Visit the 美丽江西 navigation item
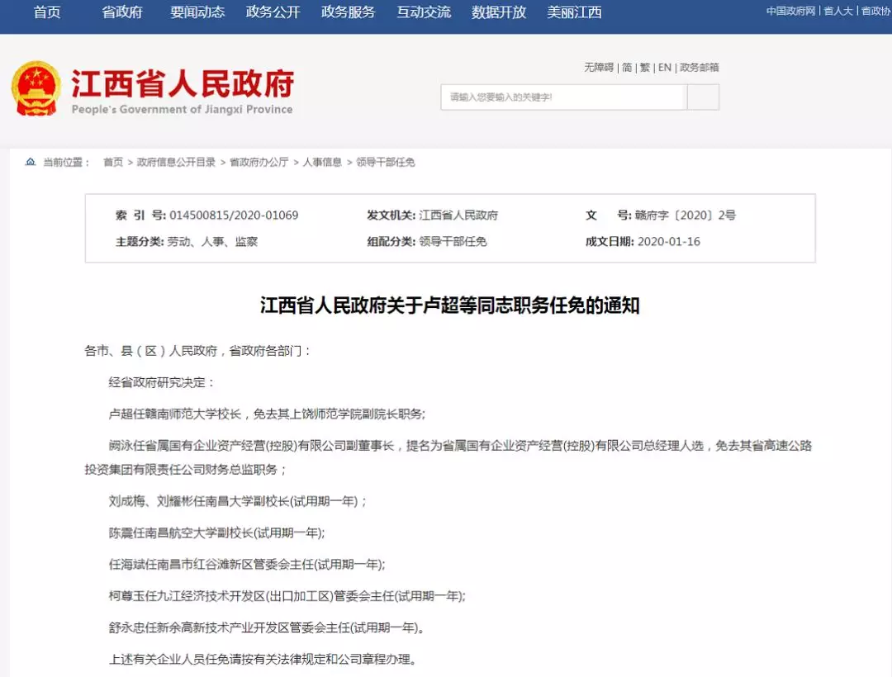 point(575,14)
